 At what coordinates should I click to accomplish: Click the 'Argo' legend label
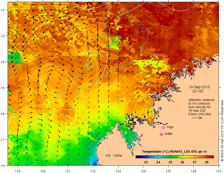170,127
